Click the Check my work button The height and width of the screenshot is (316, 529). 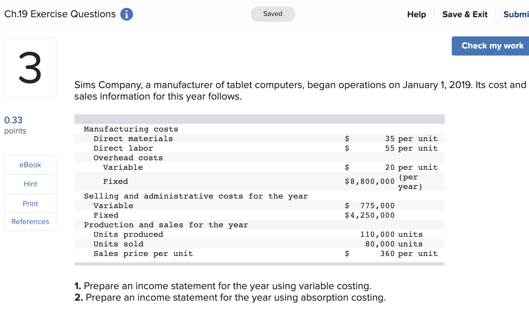click(490, 46)
